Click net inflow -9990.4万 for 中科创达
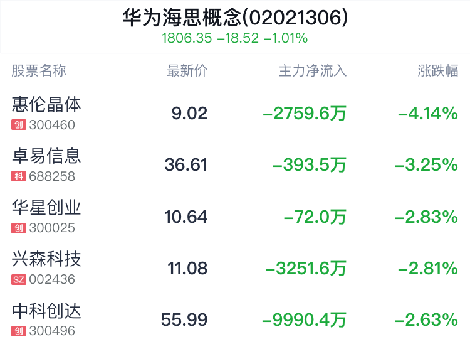Screen dimensions: 470x354 [304, 319]
